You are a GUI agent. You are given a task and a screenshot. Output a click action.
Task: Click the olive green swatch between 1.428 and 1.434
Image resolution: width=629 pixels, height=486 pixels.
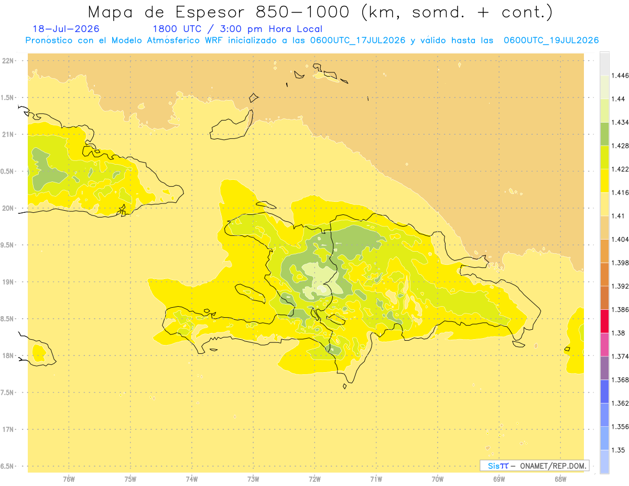pyautogui.click(x=604, y=134)
